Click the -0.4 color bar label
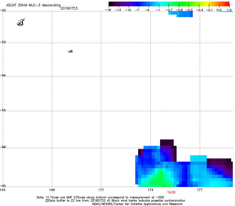 [200, 10]
